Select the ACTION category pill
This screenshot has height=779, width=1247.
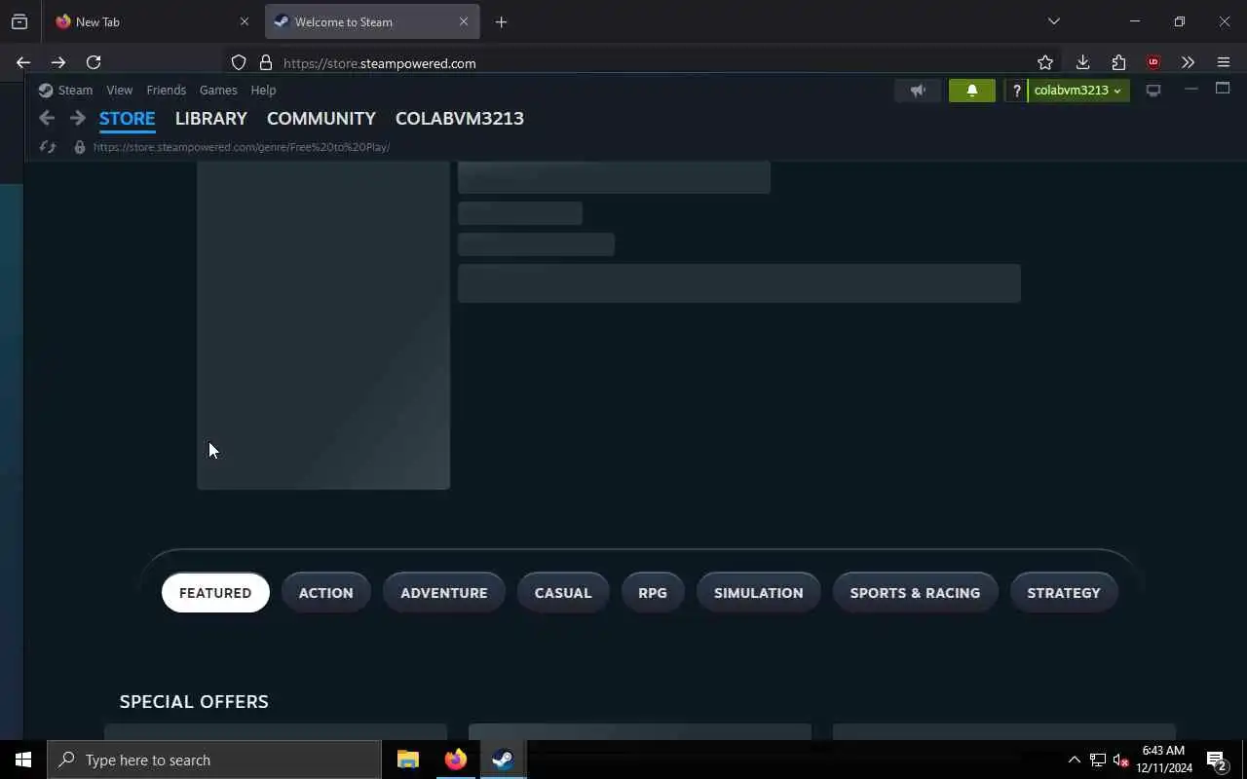click(325, 593)
